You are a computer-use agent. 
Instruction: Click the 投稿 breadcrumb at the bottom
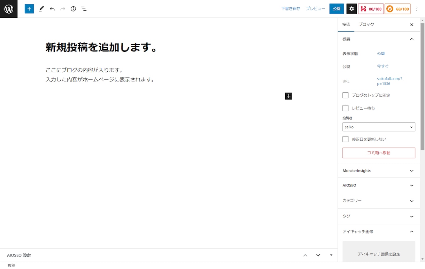(x=11, y=266)
